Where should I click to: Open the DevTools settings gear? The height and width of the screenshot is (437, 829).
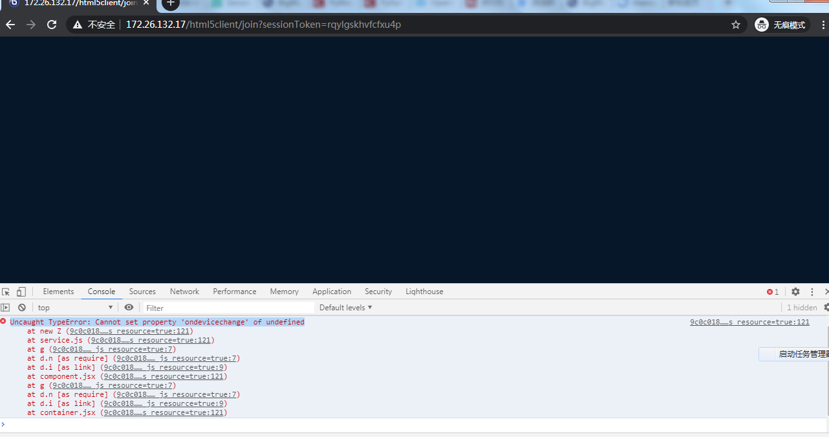pyautogui.click(x=795, y=292)
